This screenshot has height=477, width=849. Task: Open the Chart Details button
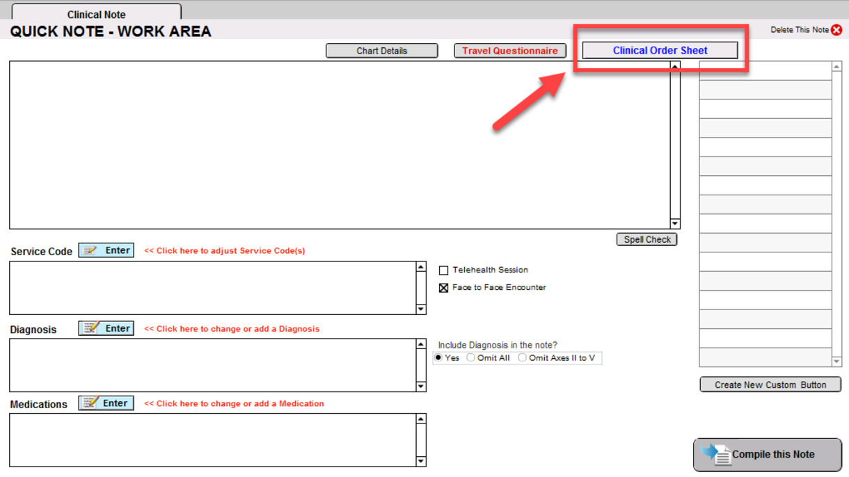pyautogui.click(x=382, y=51)
